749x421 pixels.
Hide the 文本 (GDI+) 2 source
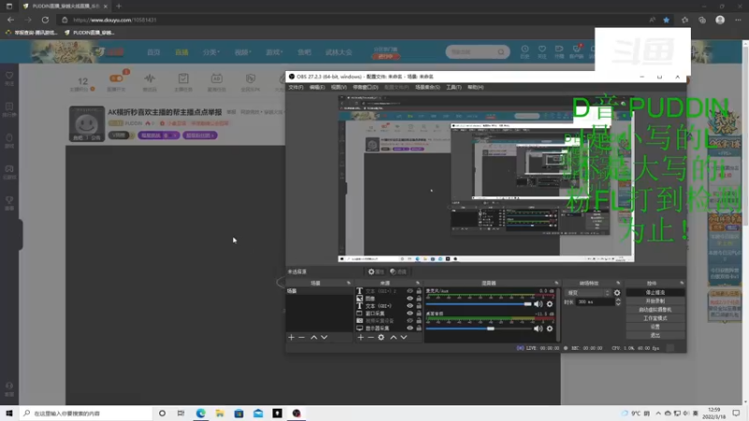(410, 291)
